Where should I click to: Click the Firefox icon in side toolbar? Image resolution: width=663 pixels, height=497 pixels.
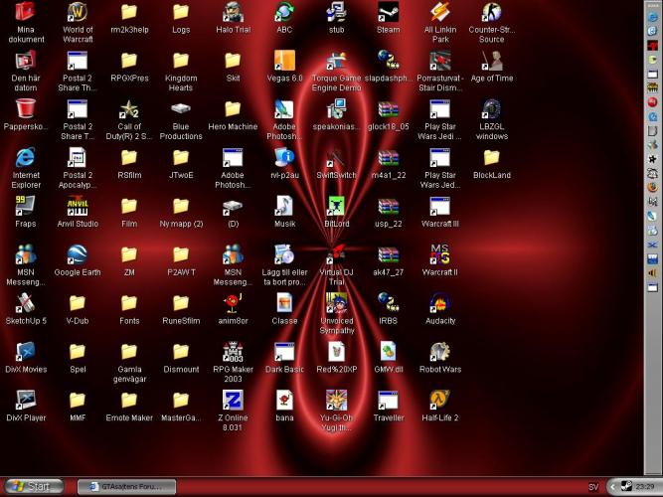coord(653,187)
